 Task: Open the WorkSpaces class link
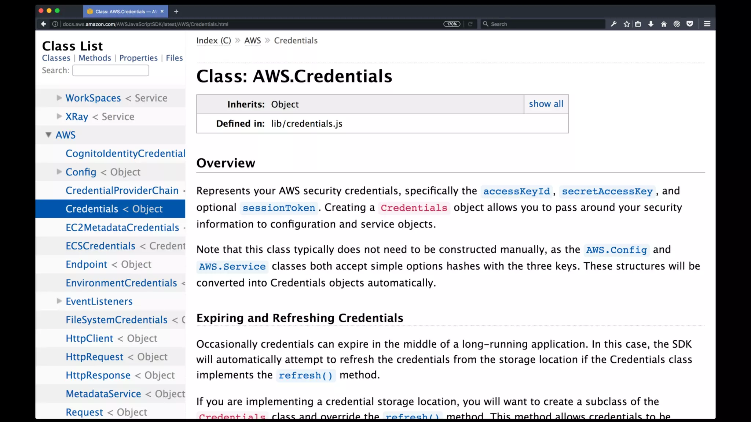pos(93,98)
